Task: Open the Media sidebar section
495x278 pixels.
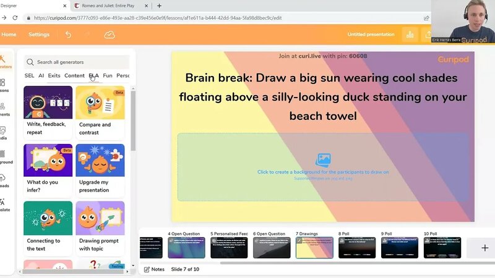Action: (4, 133)
